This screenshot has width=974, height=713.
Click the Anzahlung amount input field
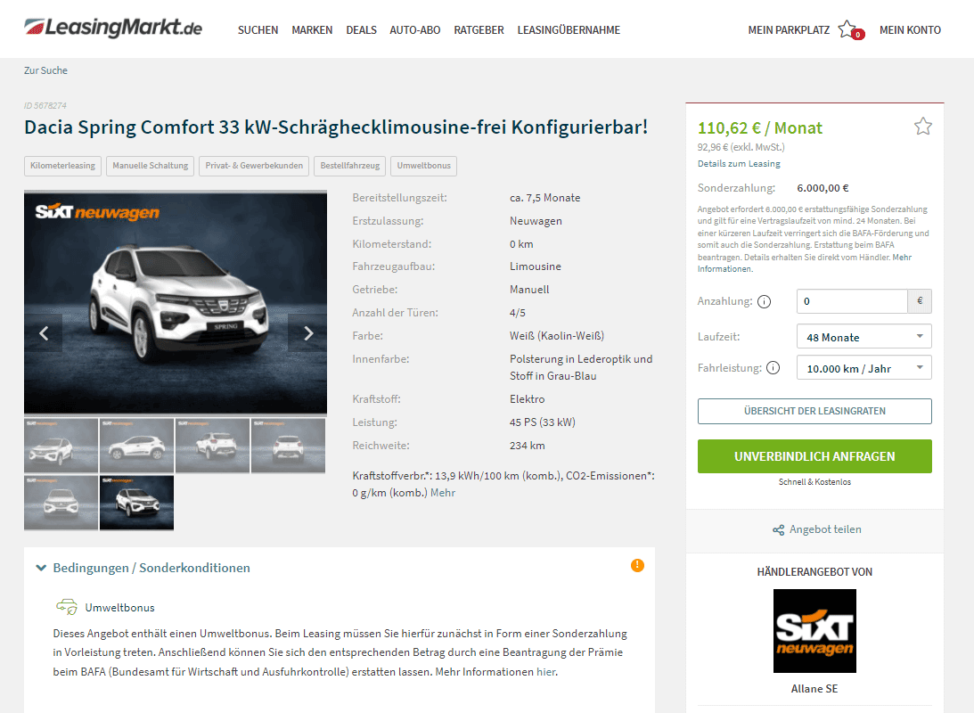(x=852, y=301)
